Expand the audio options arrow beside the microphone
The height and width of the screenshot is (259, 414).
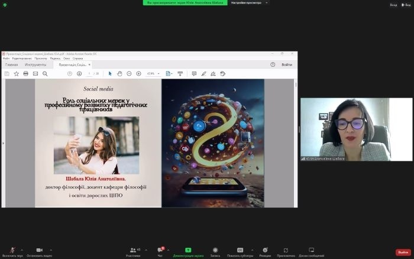pyautogui.click(x=22, y=249)
